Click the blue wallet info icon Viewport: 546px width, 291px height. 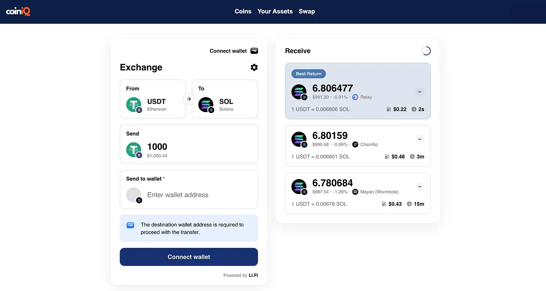click(130, 225)
